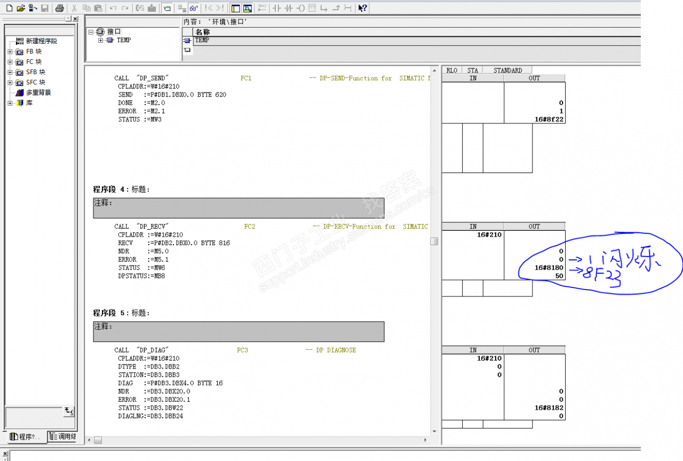Click the 程序段 4 network title
This screenshot has width=683, height=461.
[121, 189]
